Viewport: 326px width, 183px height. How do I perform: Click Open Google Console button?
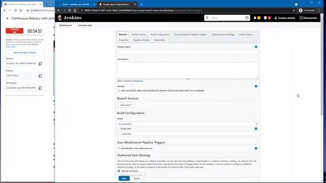25,53
